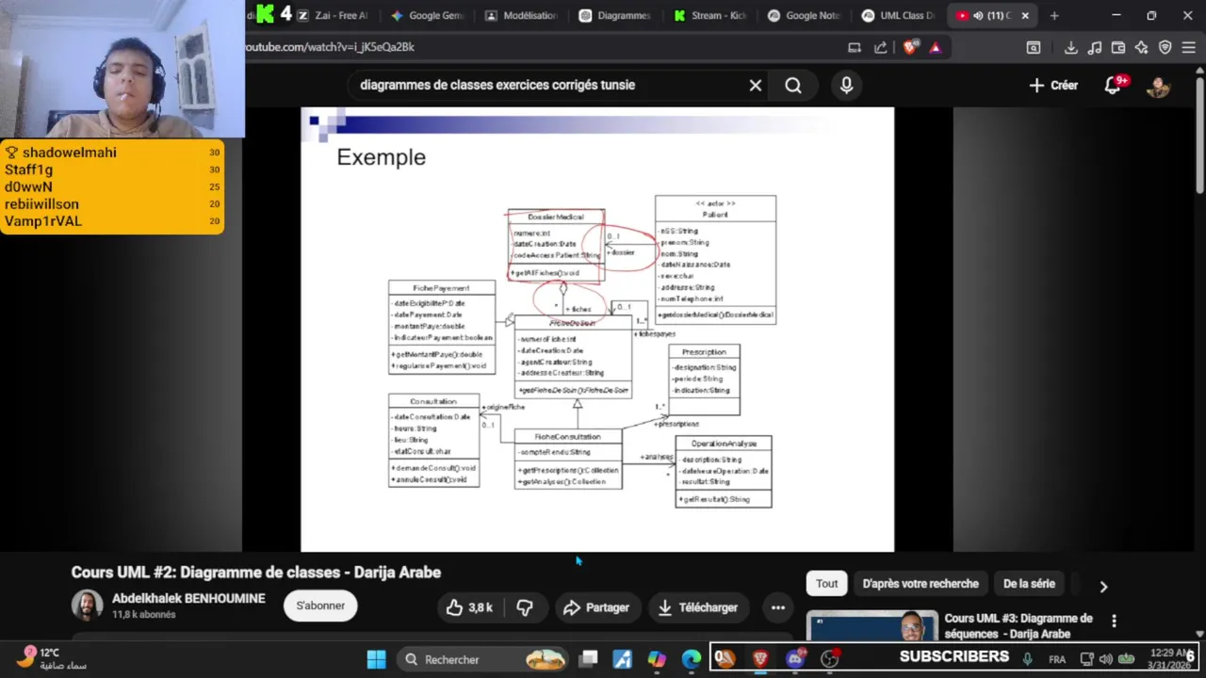Image resolution: width=1206 pixels, height=678 pixels.
Task: Subscribe with the S'abonner button
Action: click(320, 605)
